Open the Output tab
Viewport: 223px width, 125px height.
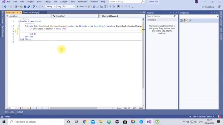click(20, 112)
